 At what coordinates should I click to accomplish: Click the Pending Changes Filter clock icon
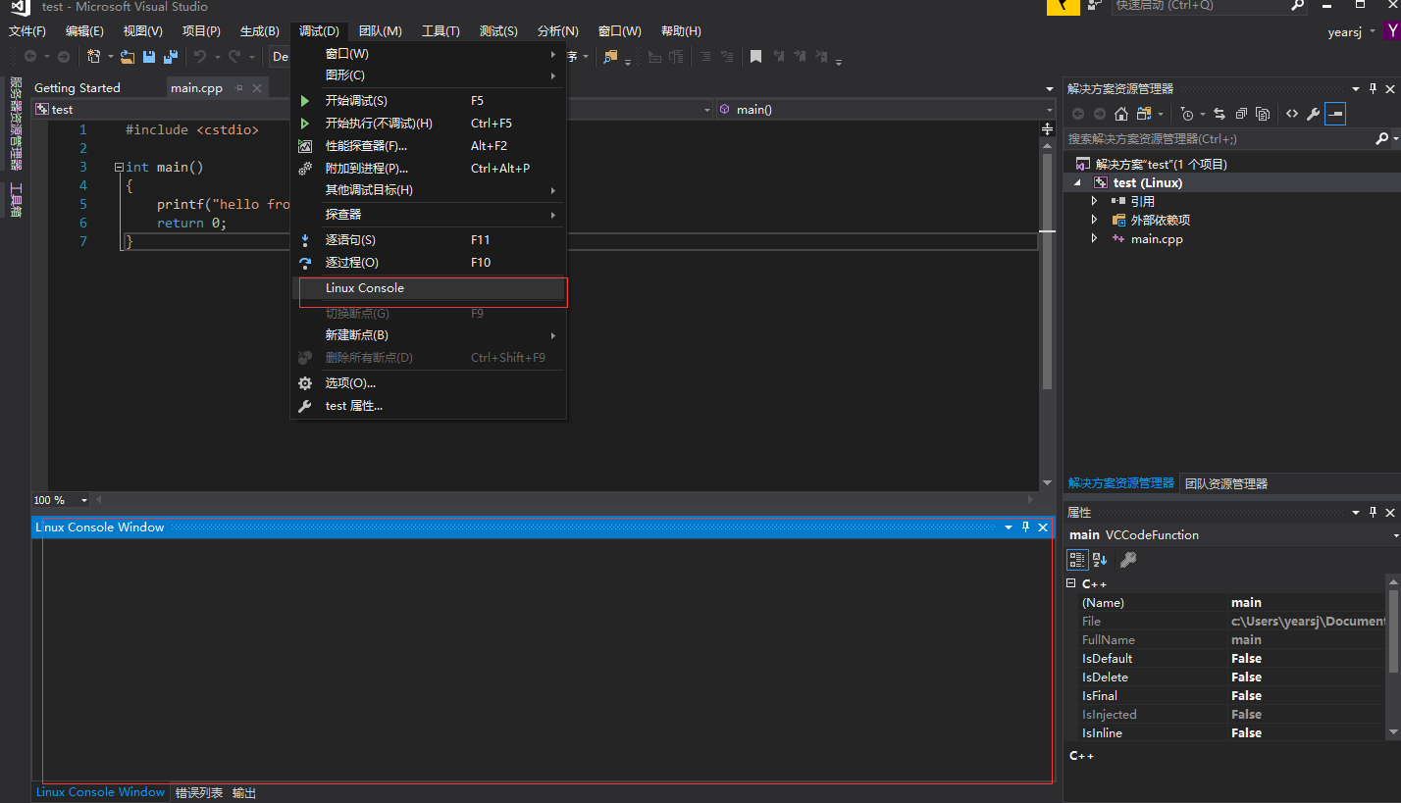(x=1186, y=114)
